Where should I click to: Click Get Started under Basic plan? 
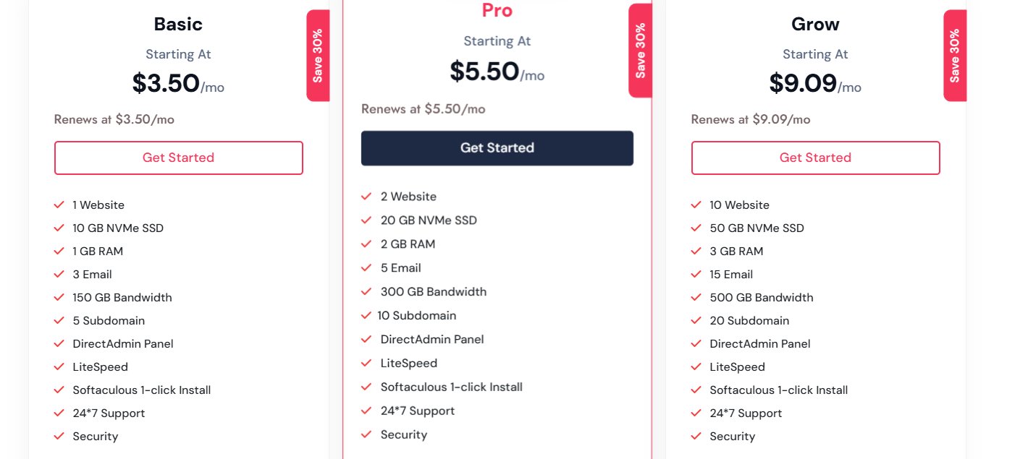[179, 158]
